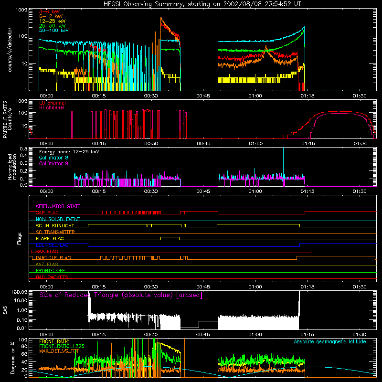Click the SAS axis label
Screen dimensions: 382x382
(5, 310)
